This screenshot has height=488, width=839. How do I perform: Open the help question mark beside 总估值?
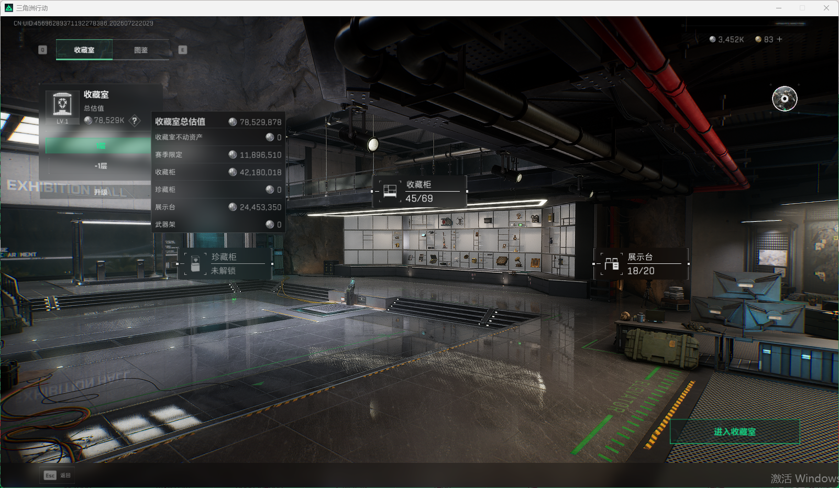click(x=135, y=120)
